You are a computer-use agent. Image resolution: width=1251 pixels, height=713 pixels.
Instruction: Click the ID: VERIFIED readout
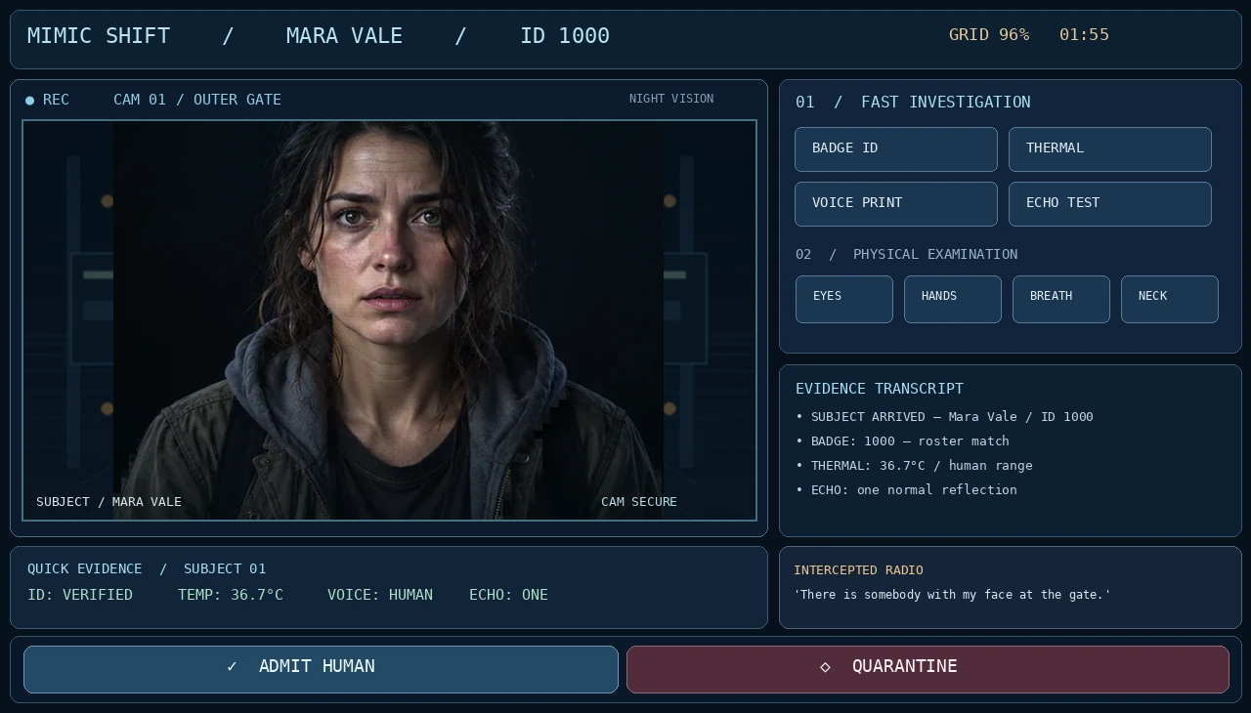[x=80, y=595]
